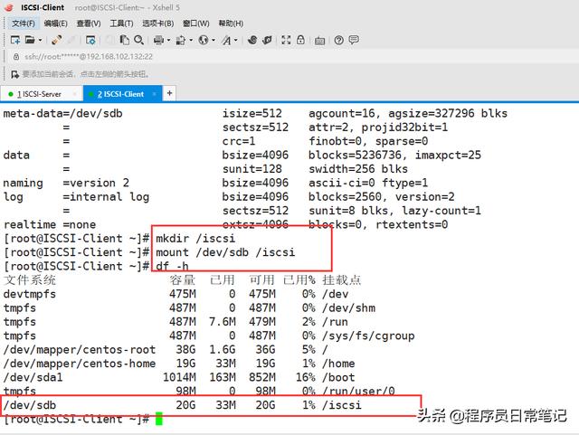The height and width of the screenshot is (435, 579).
Task: Click the Paste clipboard icon
Action: pyautogui.click(x=125, y=40)
